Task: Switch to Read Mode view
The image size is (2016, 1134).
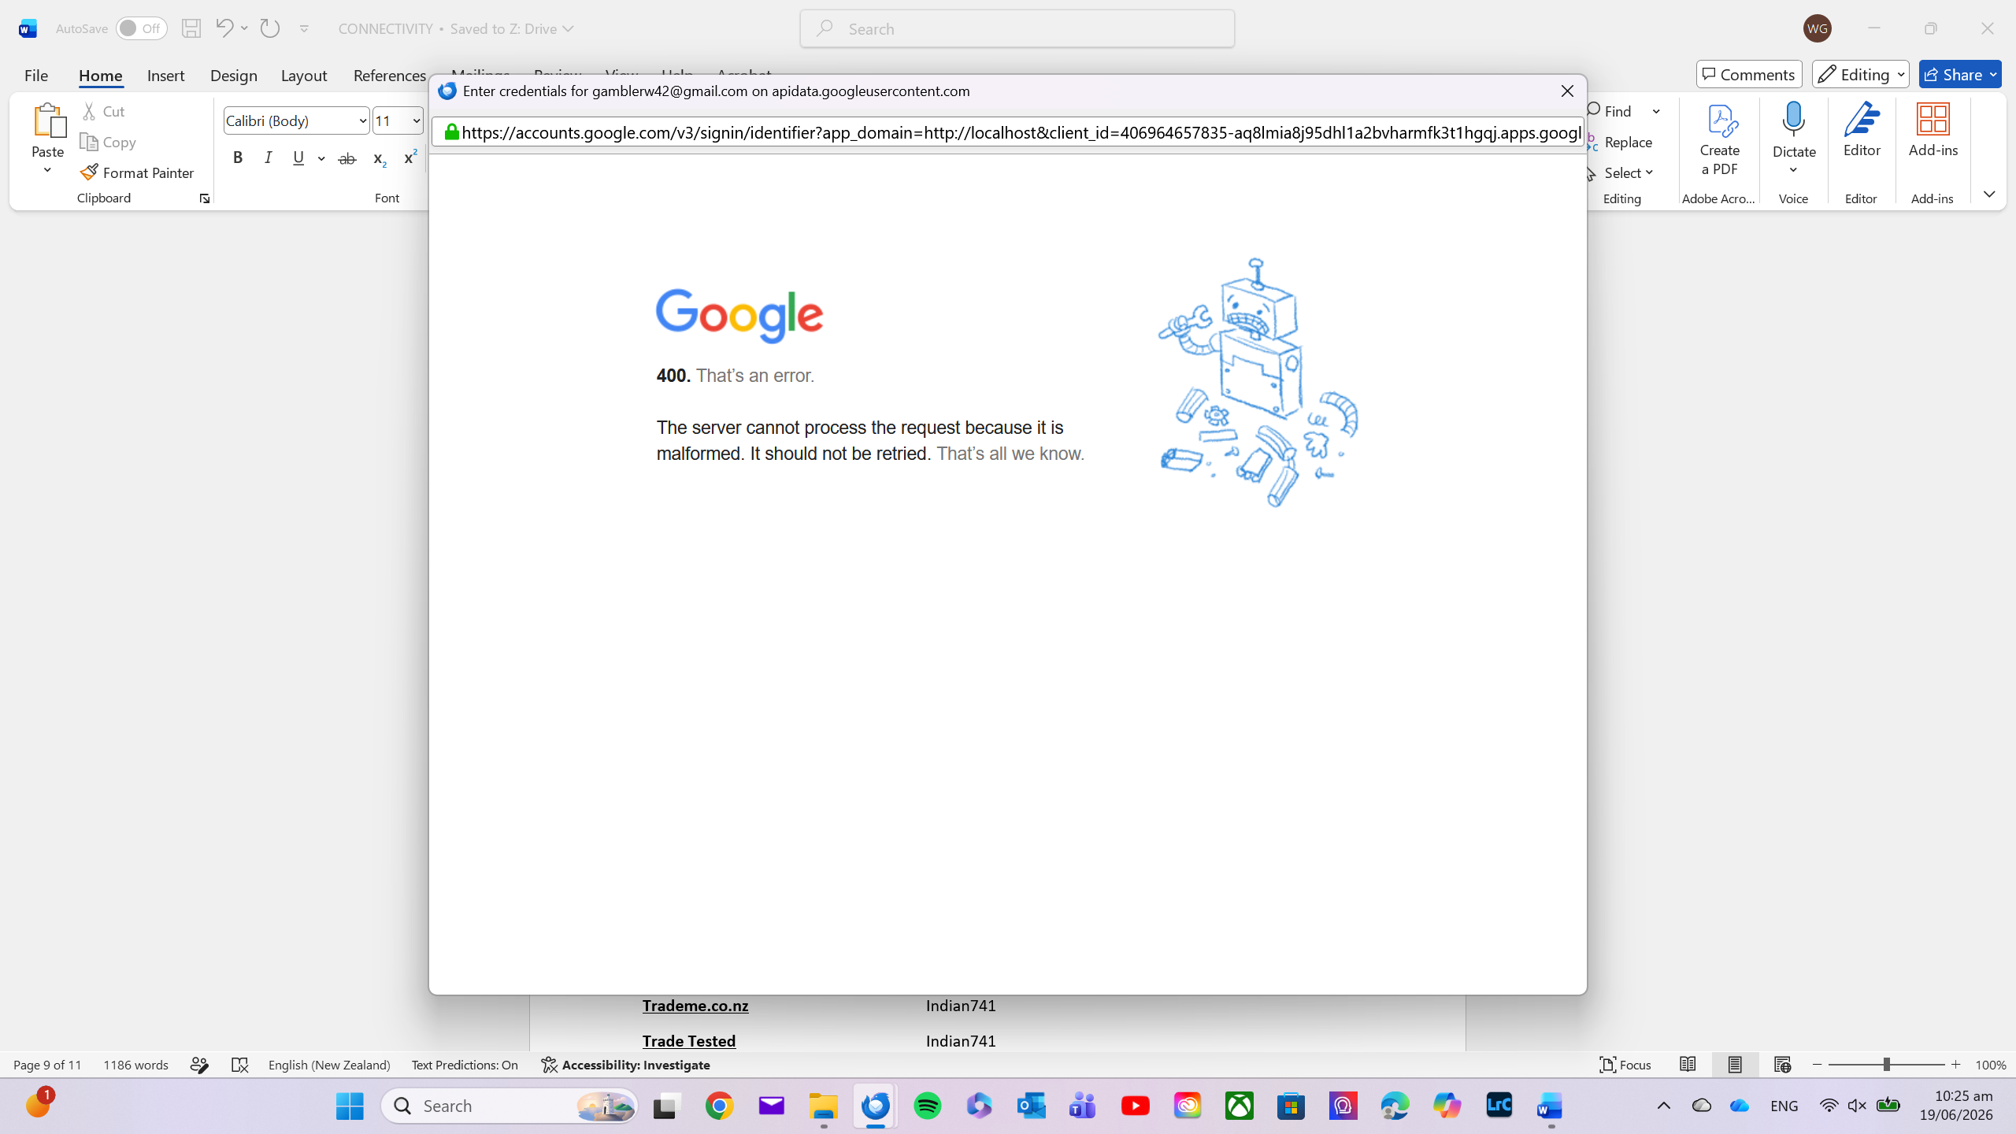Action: (1688, 1065)
